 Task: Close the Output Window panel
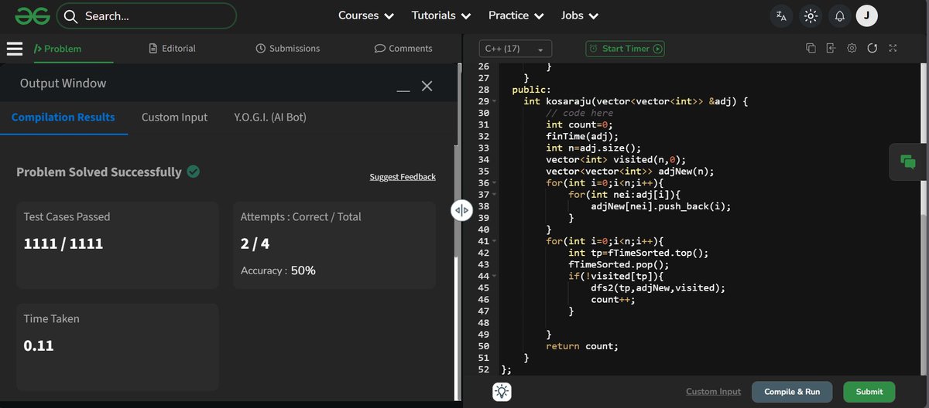click(427, 86)
